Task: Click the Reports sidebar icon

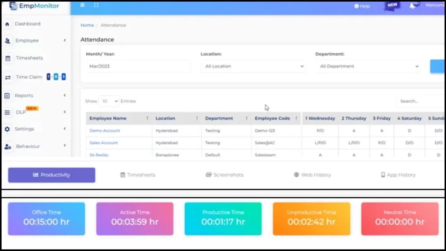Action: point(7,95)
